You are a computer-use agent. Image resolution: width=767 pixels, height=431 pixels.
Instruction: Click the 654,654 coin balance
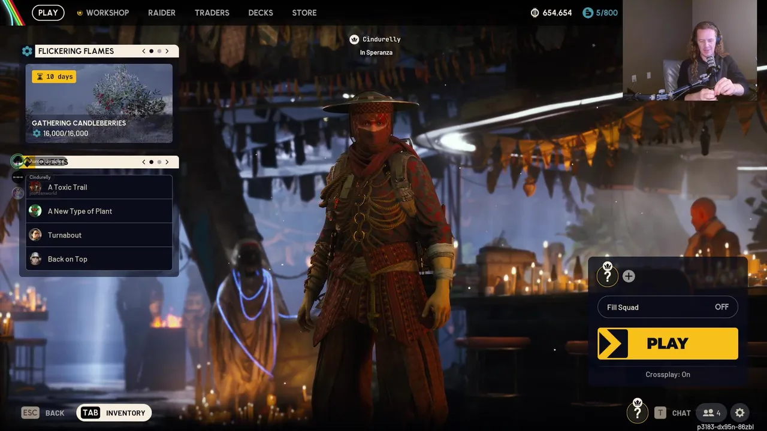[557, 13]
